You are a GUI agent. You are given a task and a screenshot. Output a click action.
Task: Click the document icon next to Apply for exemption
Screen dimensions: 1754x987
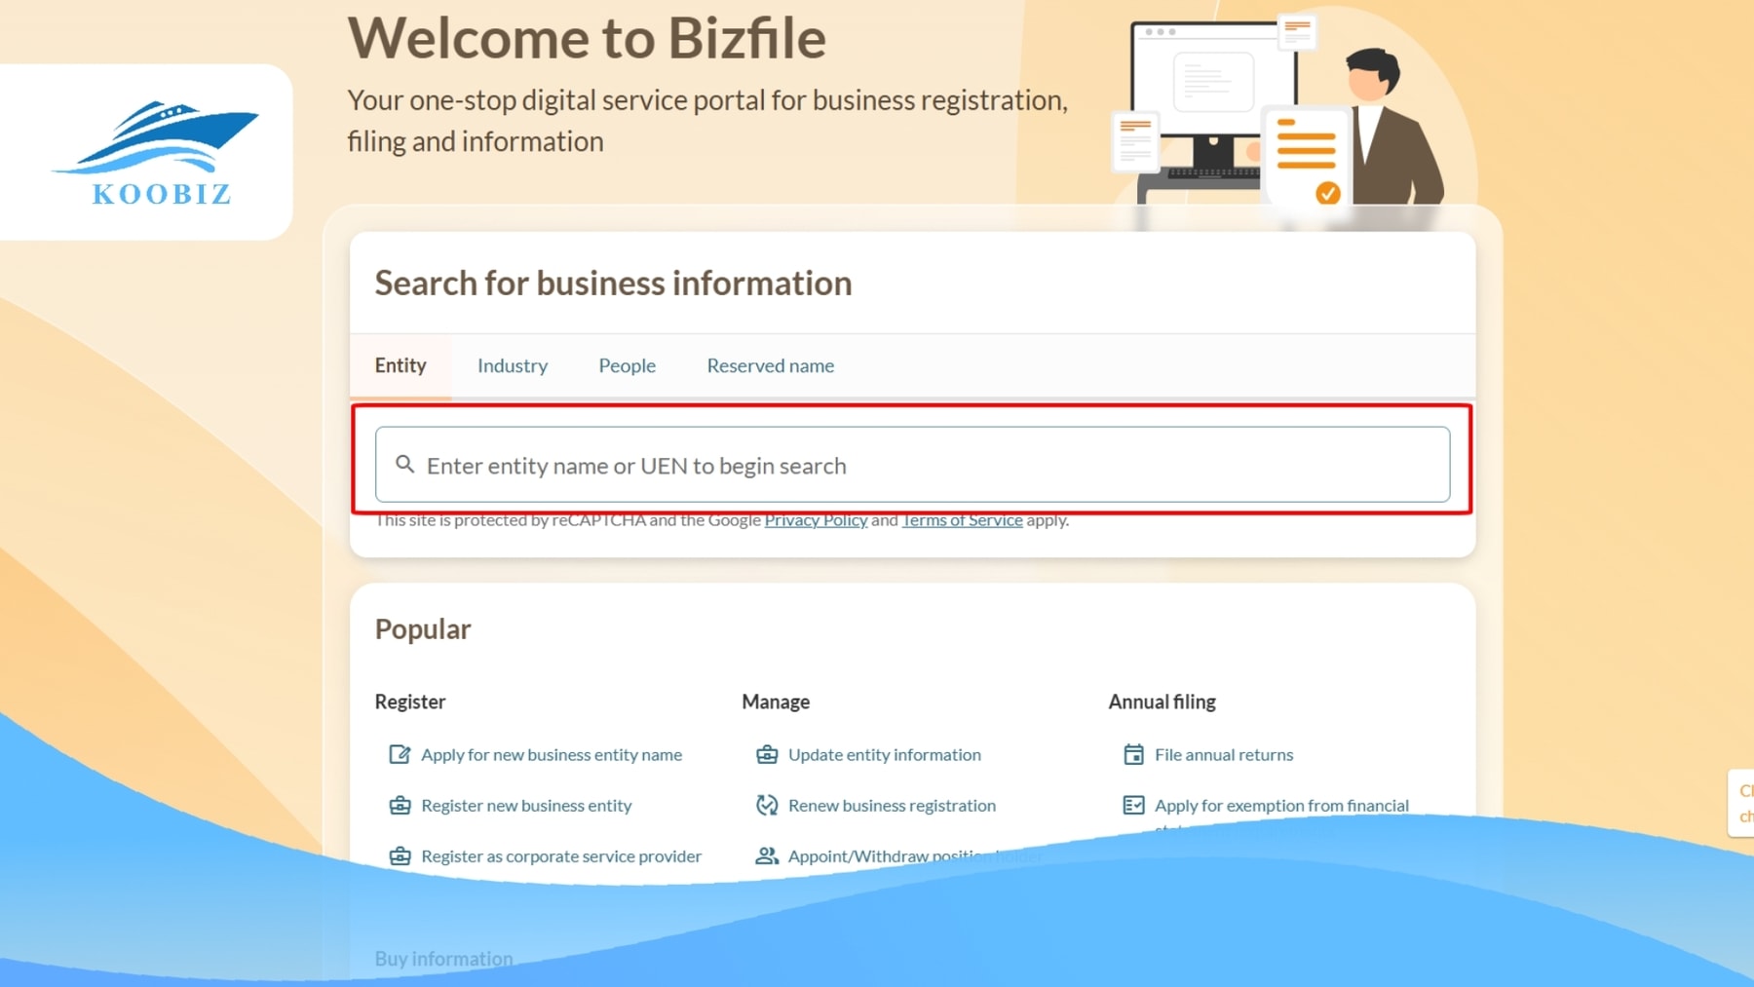point(1133,805)
